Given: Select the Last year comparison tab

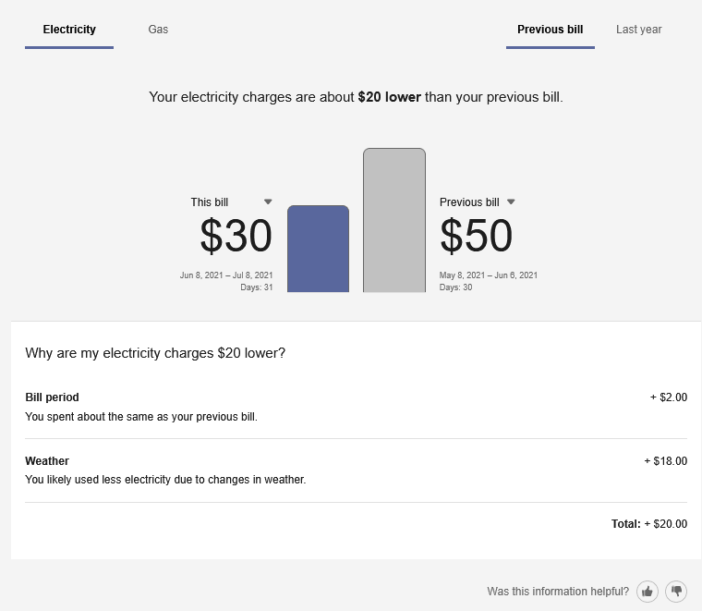Looking at the screenshot, I should [639, 30].
